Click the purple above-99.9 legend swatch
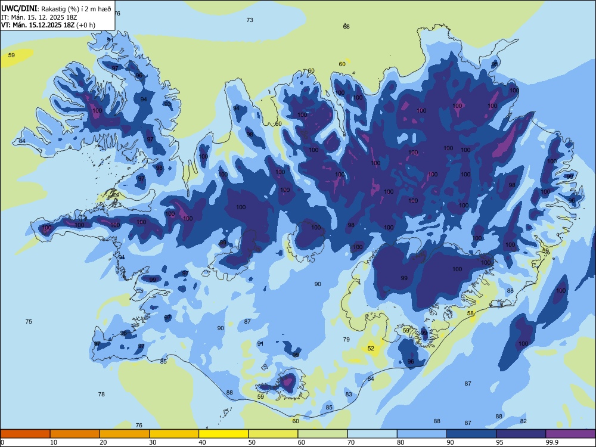The width and height of the screenshot is (596, 447). 570,434
